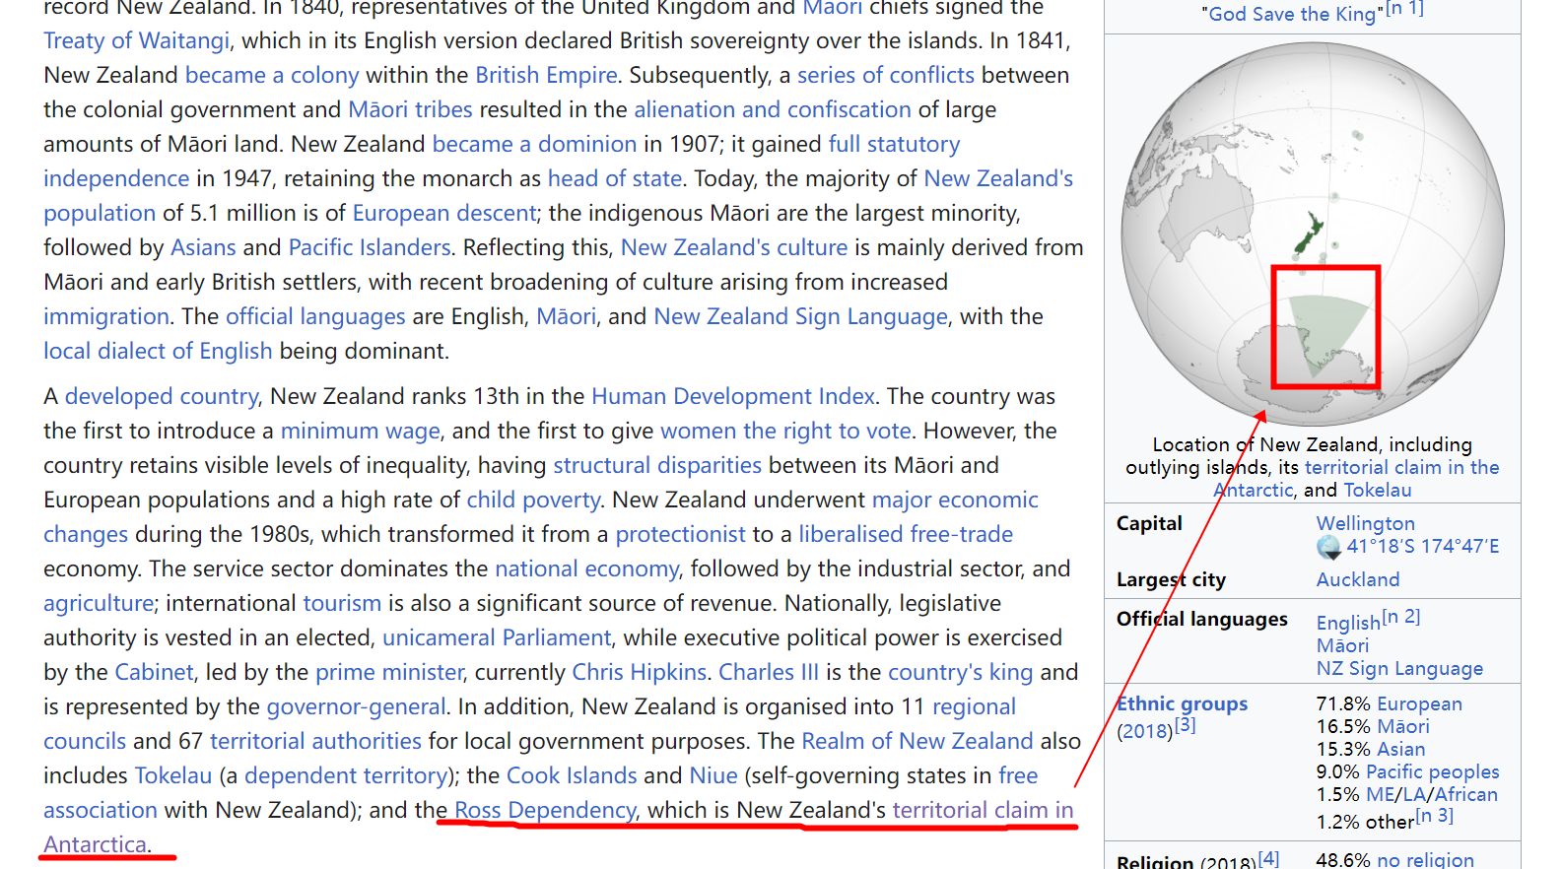
Task: Open the NZ Sign Language infobox link
Action: click(1398, 668)
